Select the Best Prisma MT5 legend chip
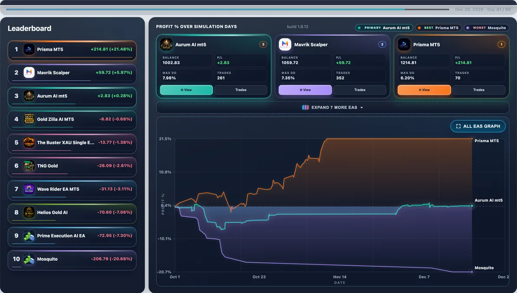The image size is (517, 293). 438,28
